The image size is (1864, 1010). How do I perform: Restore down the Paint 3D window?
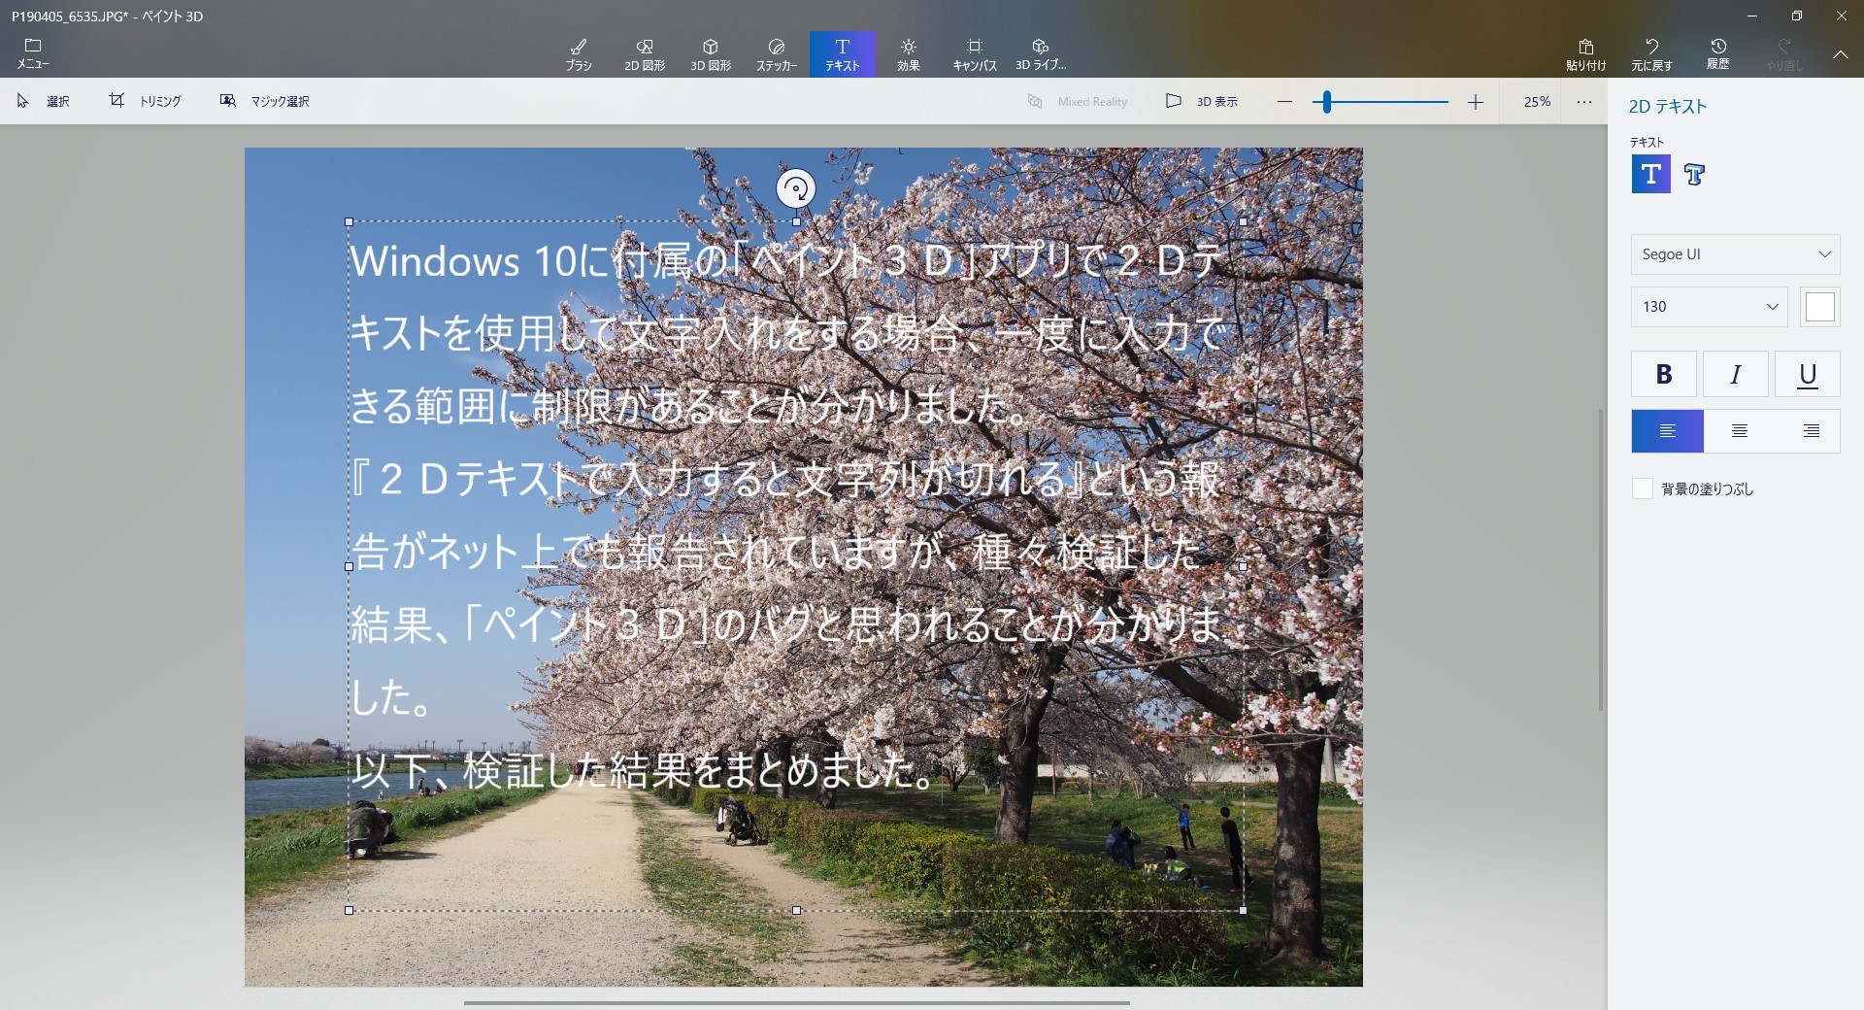pos(1797,16)
